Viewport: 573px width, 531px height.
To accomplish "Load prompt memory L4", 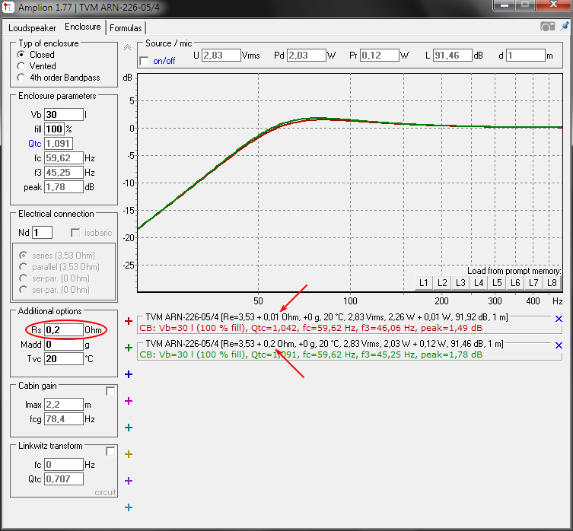I will [479, 283].
